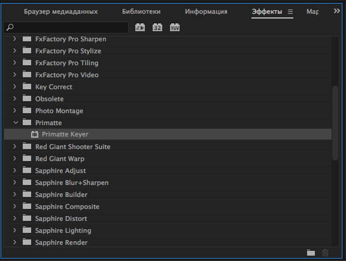Select Sapphire Blur+Sharpen label
This screenshot has height=261, width=346.
pyautogui.click(x=72, y=183)
